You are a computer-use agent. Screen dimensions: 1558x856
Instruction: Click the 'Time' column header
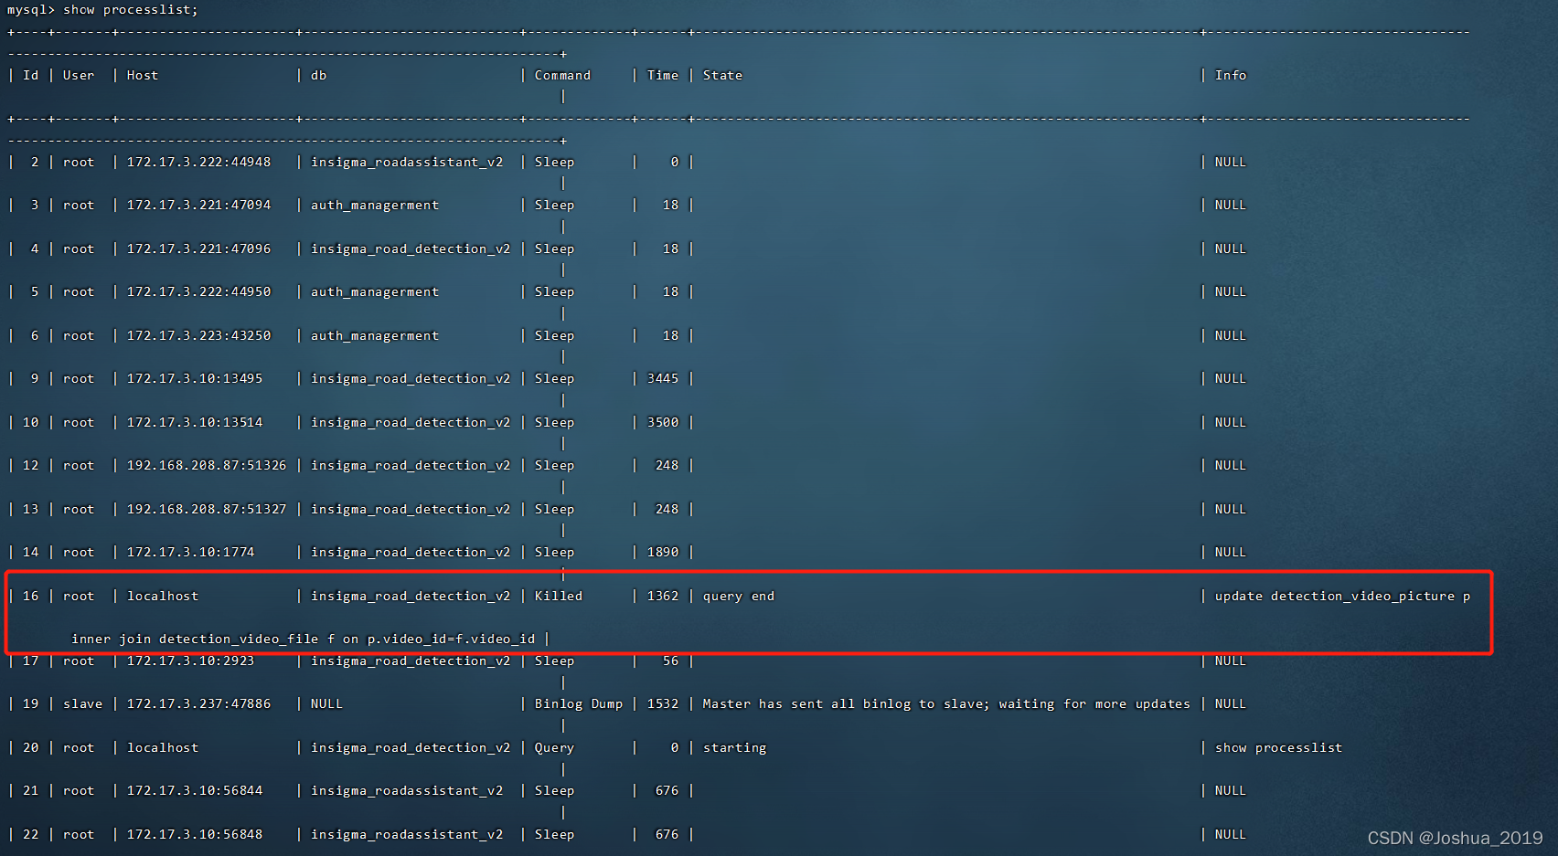663,76
